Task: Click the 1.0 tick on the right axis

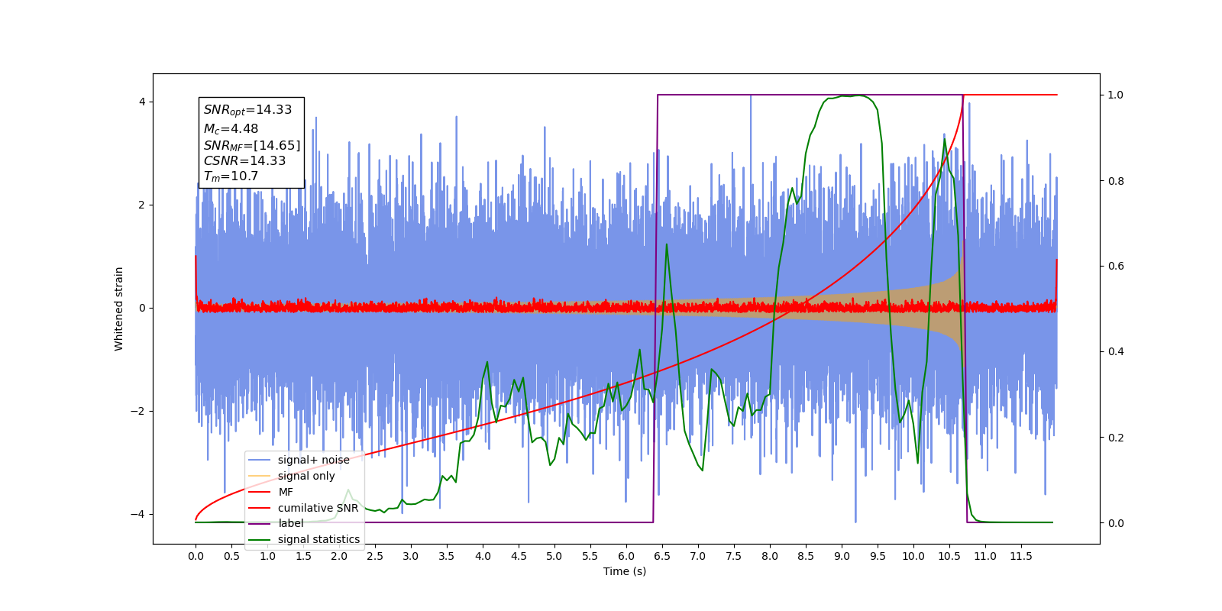Action: pos(1116,95)
